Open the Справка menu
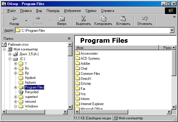178x122 pixels. pos(107,11)
